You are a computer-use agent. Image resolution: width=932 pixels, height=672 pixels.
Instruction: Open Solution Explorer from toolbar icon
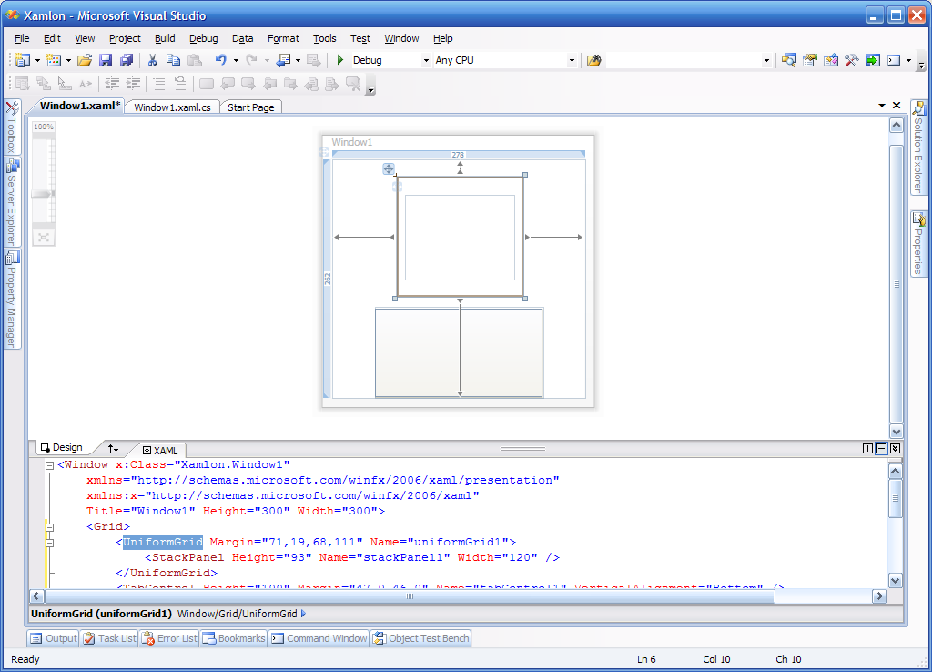(789, 60)
